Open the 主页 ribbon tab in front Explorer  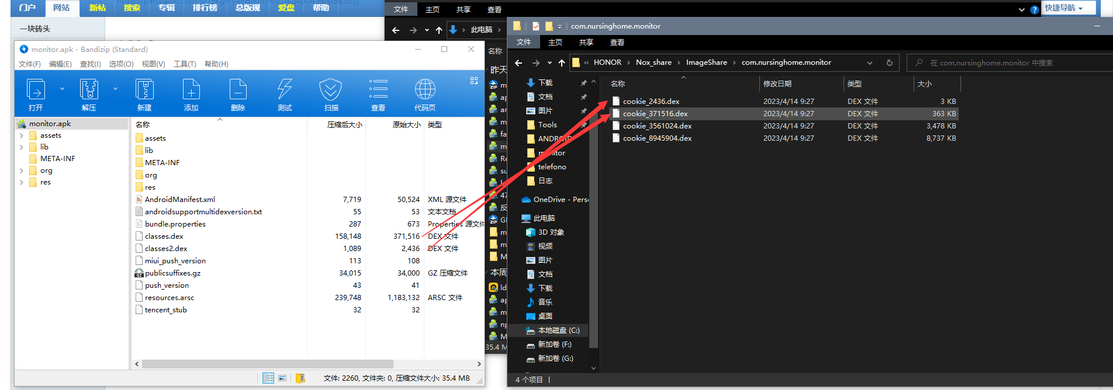(555, 43)
